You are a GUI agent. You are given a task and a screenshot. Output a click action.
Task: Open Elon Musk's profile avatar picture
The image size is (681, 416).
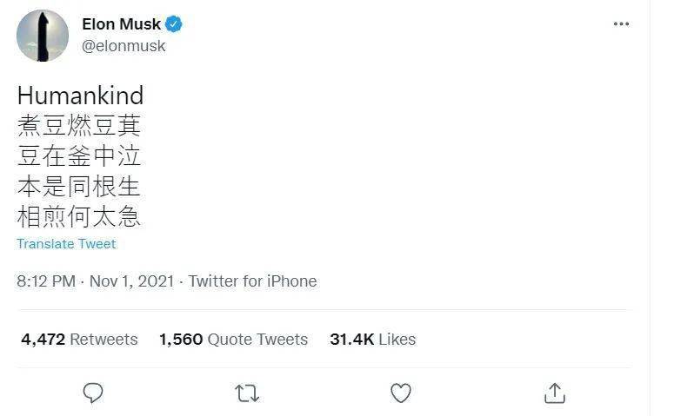click(x=43, y=36)
